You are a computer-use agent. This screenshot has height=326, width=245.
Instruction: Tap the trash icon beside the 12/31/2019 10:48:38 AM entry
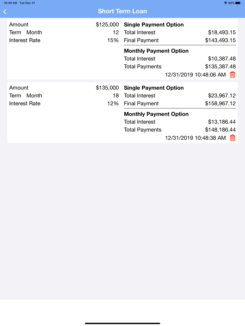pos(232,138)
